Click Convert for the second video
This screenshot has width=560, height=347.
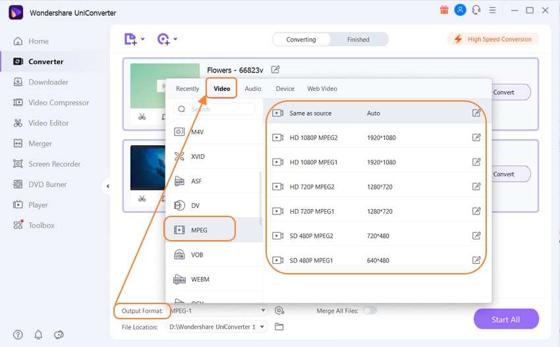point(510,174)
